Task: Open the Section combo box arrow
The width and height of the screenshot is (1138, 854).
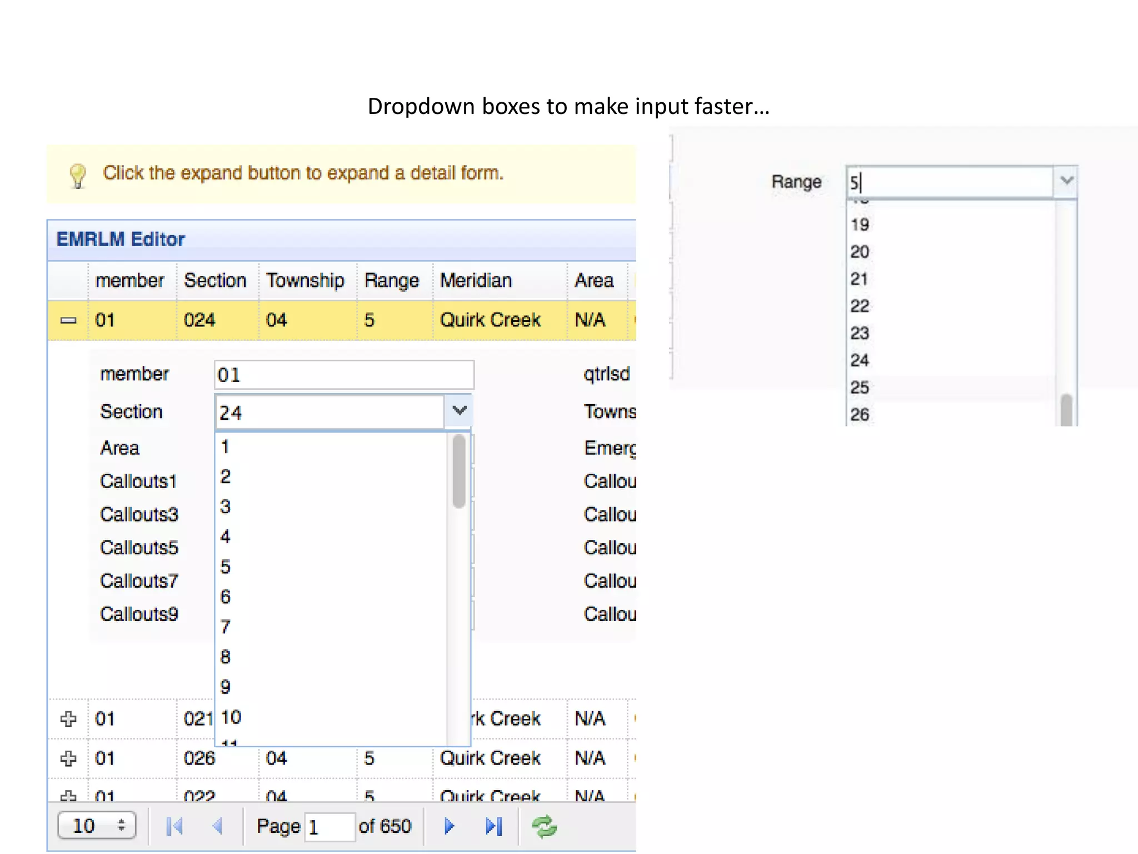Action: click(x=459, y=411)
